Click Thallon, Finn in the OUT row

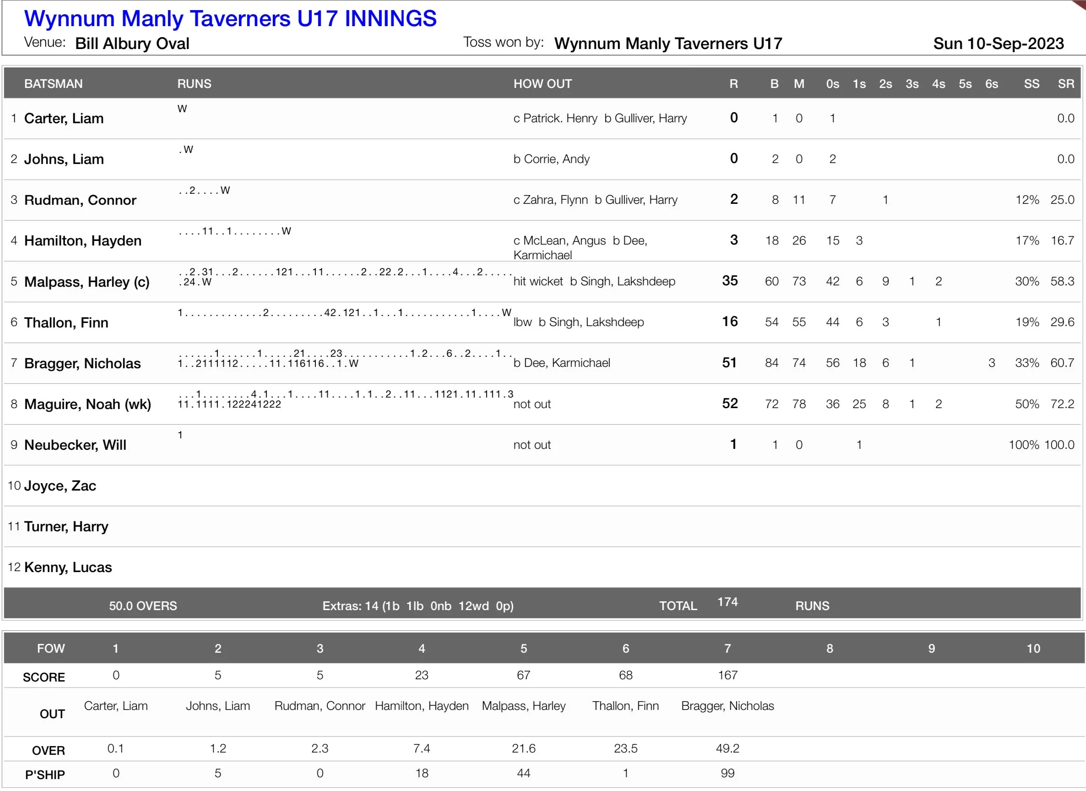(x=625, y=706)
